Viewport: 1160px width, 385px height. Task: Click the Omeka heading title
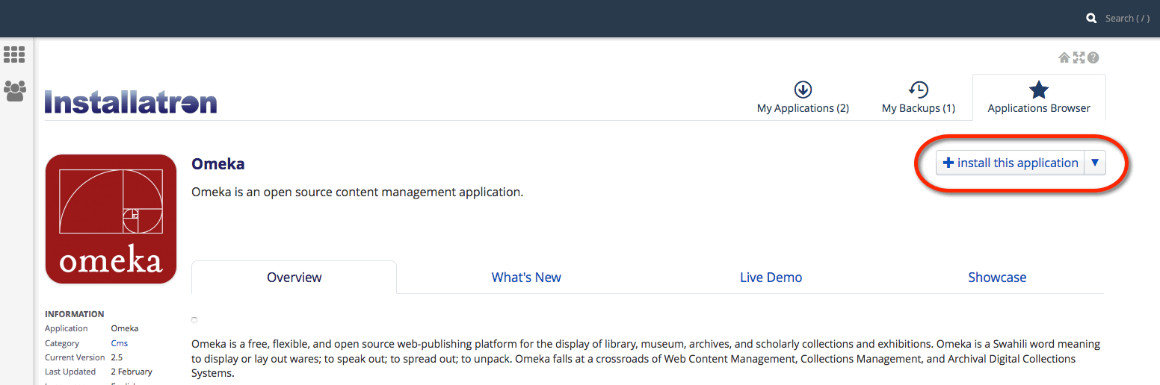218,163
